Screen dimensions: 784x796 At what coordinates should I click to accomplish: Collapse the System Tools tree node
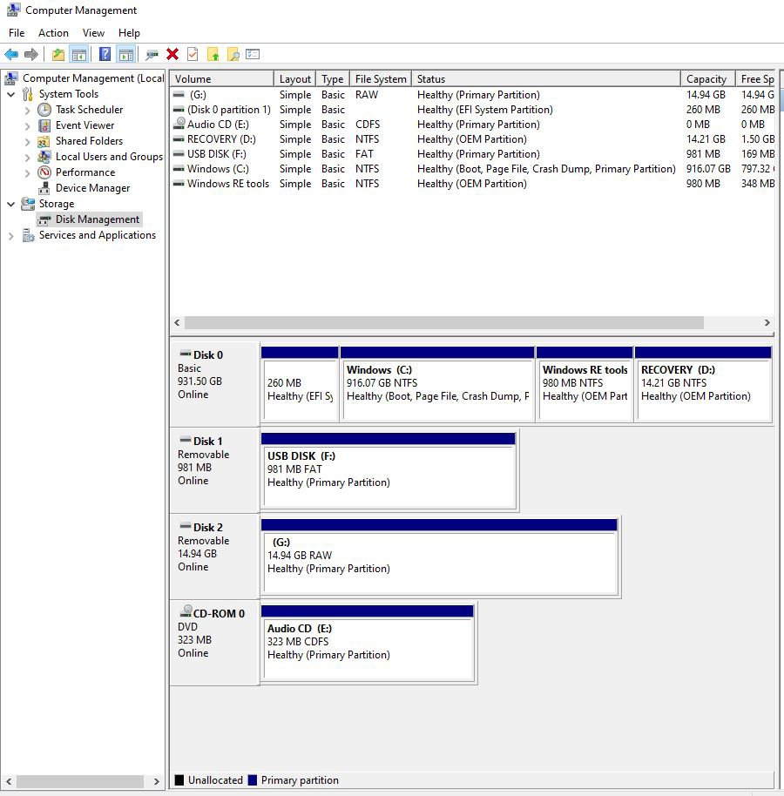click(x=10, y=94)
